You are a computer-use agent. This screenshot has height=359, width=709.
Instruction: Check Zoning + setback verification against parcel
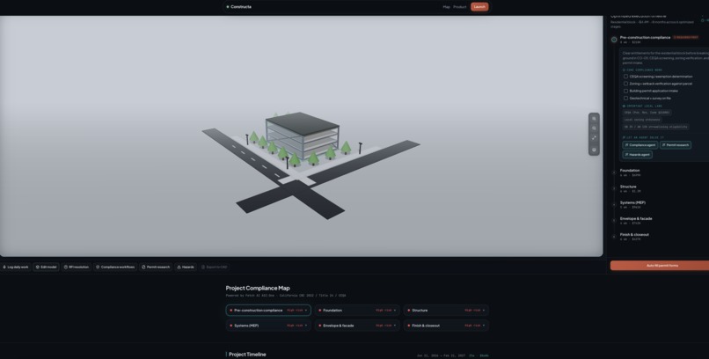point(625,84)
